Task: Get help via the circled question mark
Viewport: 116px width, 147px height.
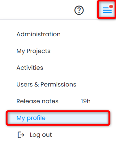Action: click(79, 10)
